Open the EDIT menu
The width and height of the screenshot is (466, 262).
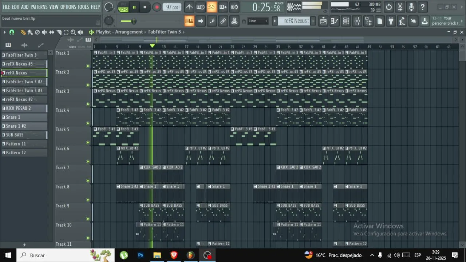16,7
